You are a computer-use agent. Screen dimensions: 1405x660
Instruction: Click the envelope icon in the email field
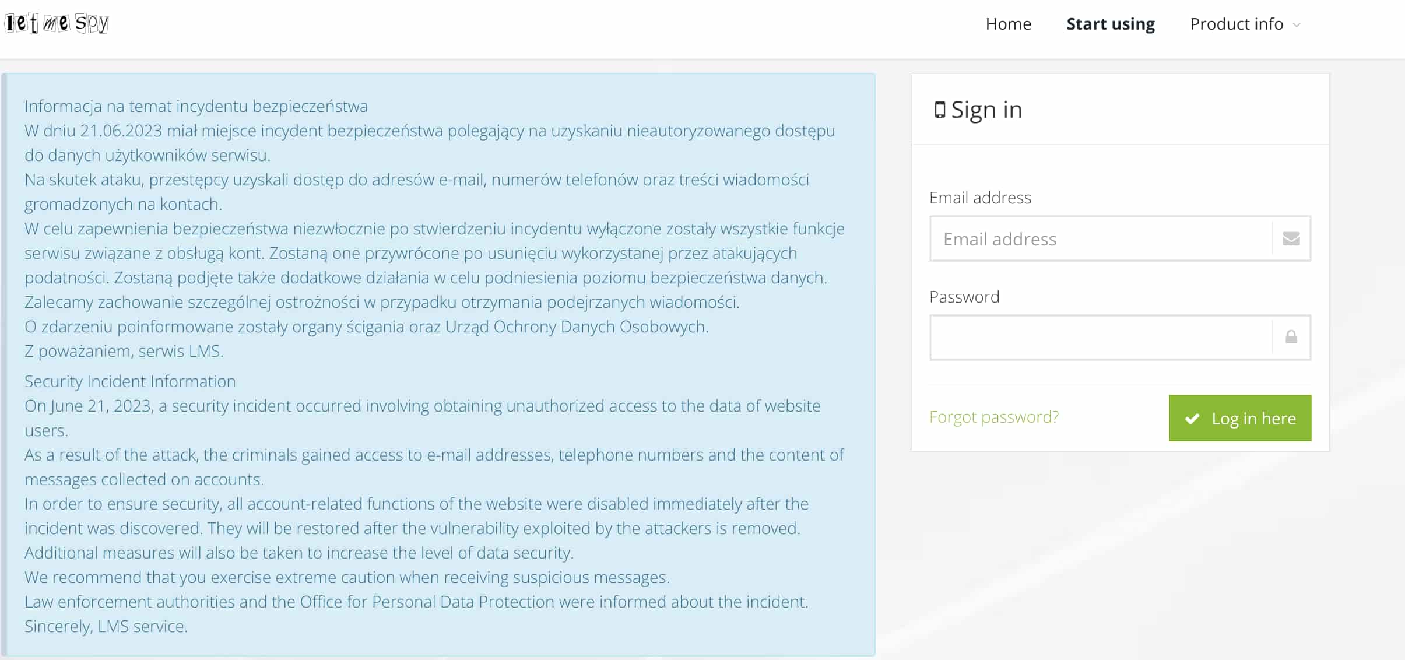(x=1291, y=238)
